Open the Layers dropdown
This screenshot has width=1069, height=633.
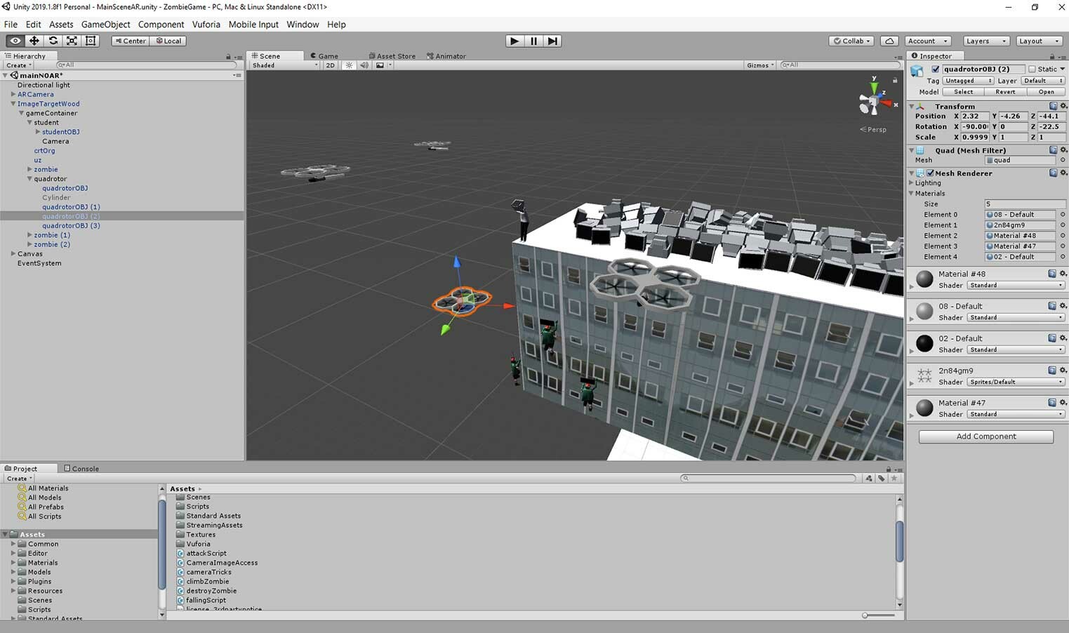tap(985, 41)
